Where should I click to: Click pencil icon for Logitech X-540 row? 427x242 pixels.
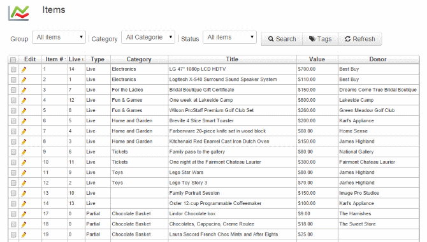tap(24, 80)
